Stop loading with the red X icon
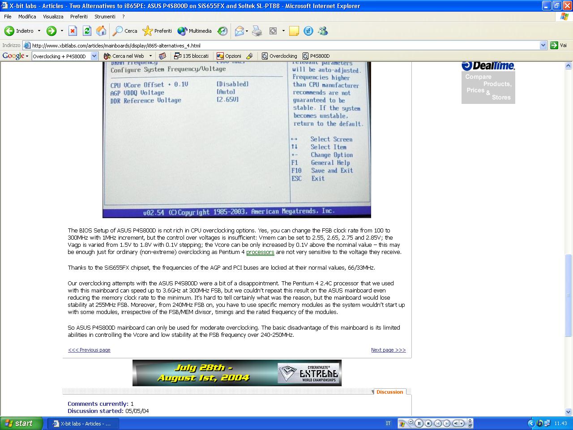 click(x=73, y=31)
